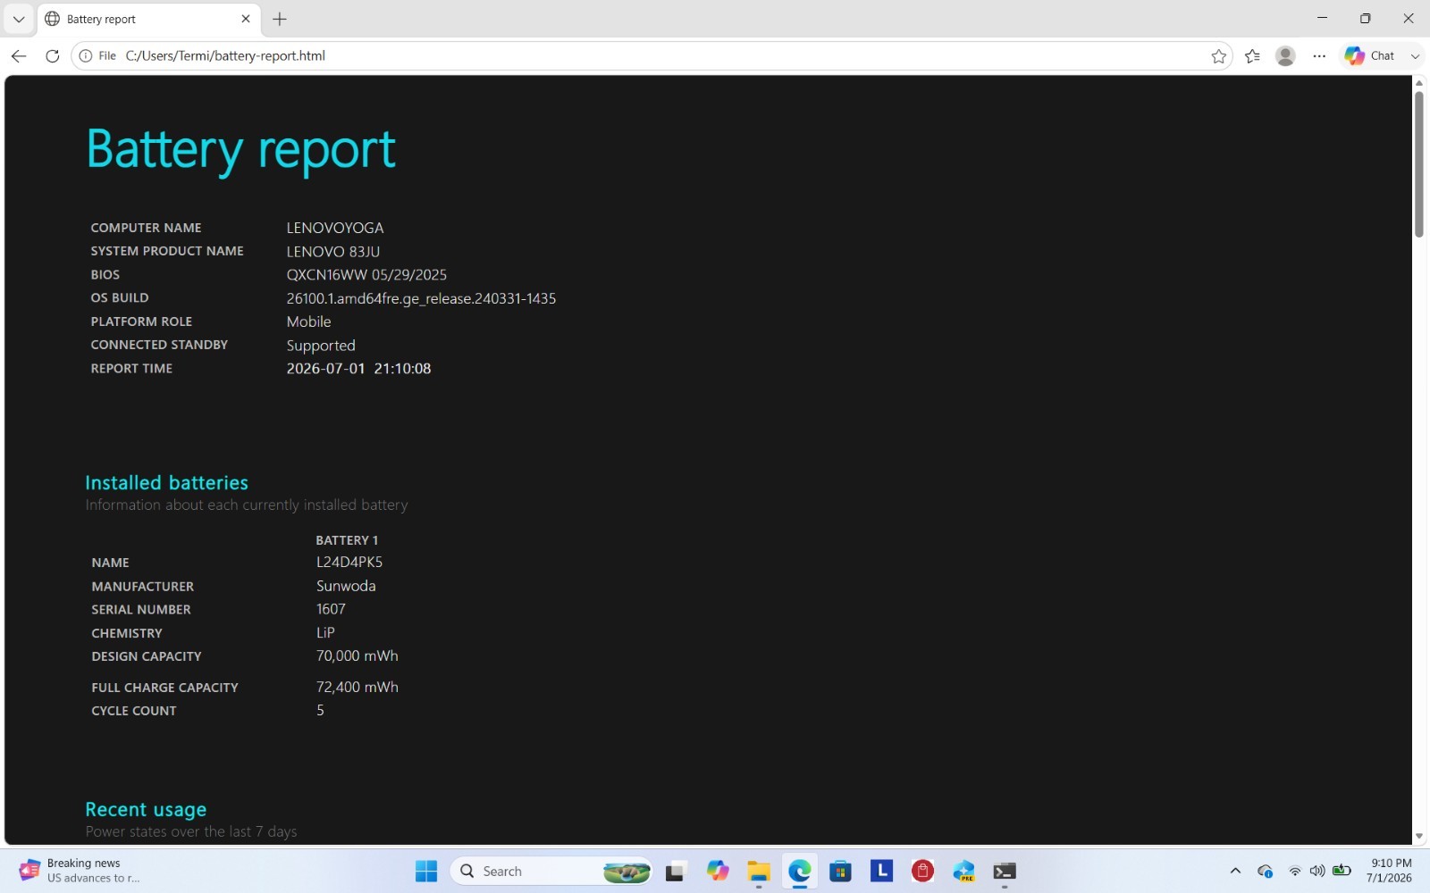Screen dimensions: 1430x893
Task: Click the DESIGN CAPACITY label
Action: 147,656
